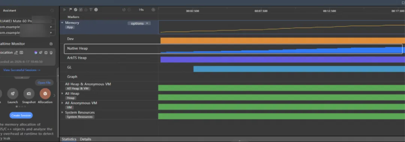Screen dimensions: 405x142
Task: Click the round fan-shaped toolbar icon
Action: tap(76, 10)
